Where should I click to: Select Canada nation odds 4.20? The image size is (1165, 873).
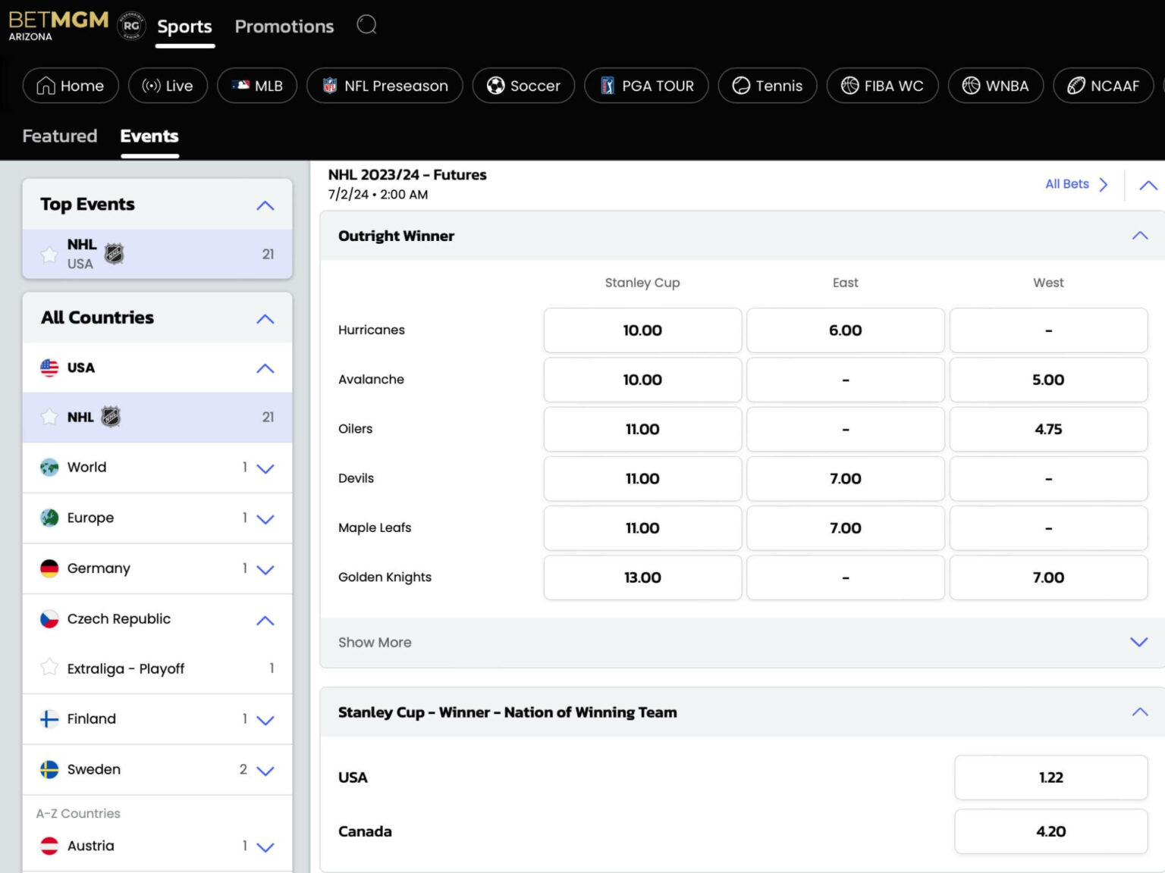(x=1050, y=831)
